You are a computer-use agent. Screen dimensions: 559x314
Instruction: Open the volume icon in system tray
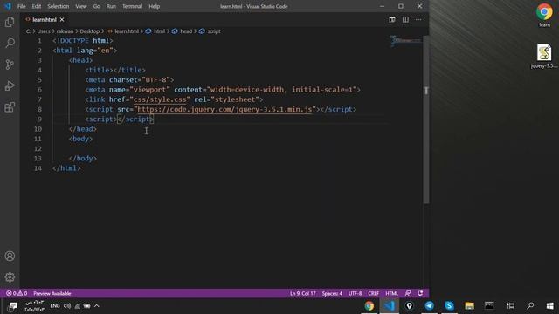point(67,306)
